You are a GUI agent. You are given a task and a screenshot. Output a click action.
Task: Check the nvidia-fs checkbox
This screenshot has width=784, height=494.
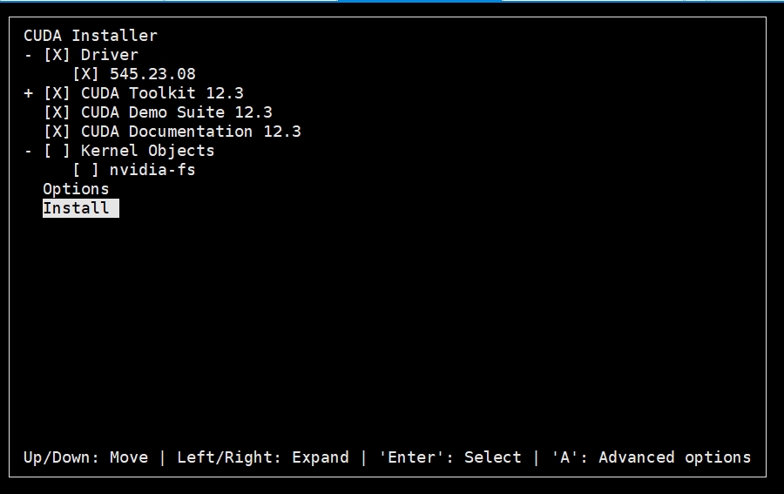(85, 170)
